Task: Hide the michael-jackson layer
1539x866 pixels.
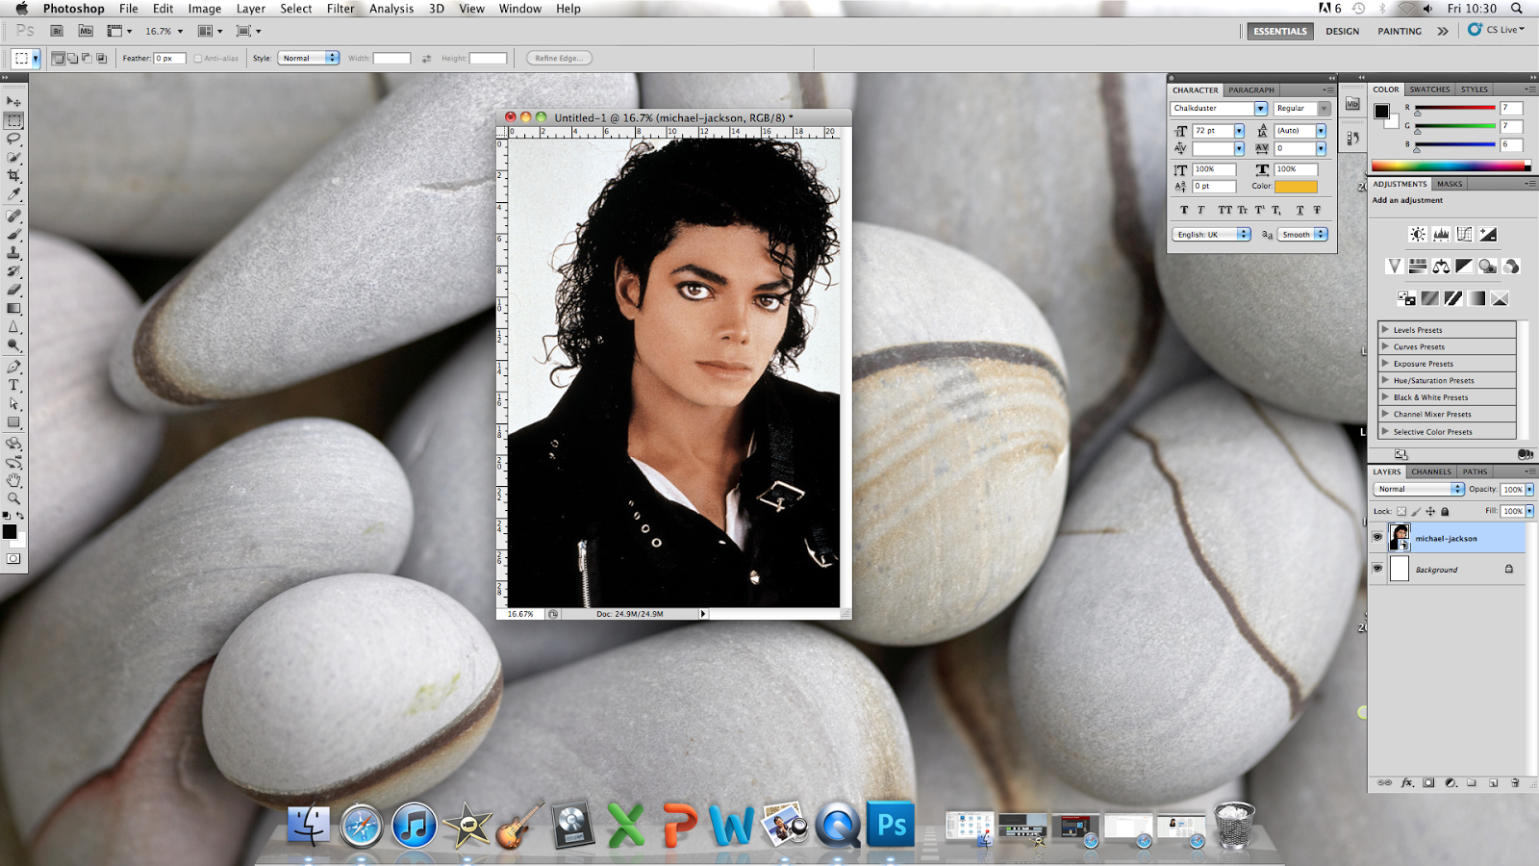Action: click(1377, 538)
